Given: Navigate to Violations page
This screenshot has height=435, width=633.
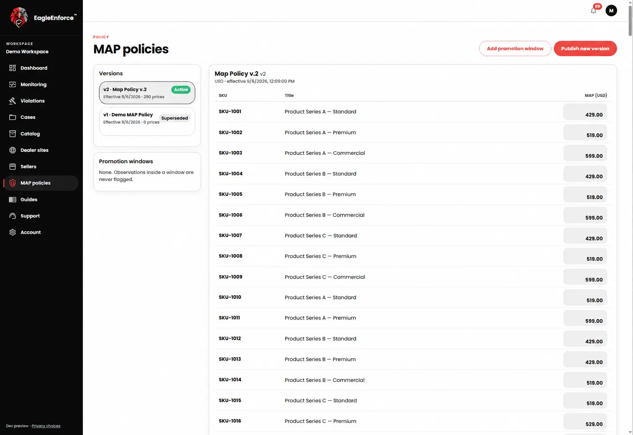Looking at the screenshot, I should (41, 101).
